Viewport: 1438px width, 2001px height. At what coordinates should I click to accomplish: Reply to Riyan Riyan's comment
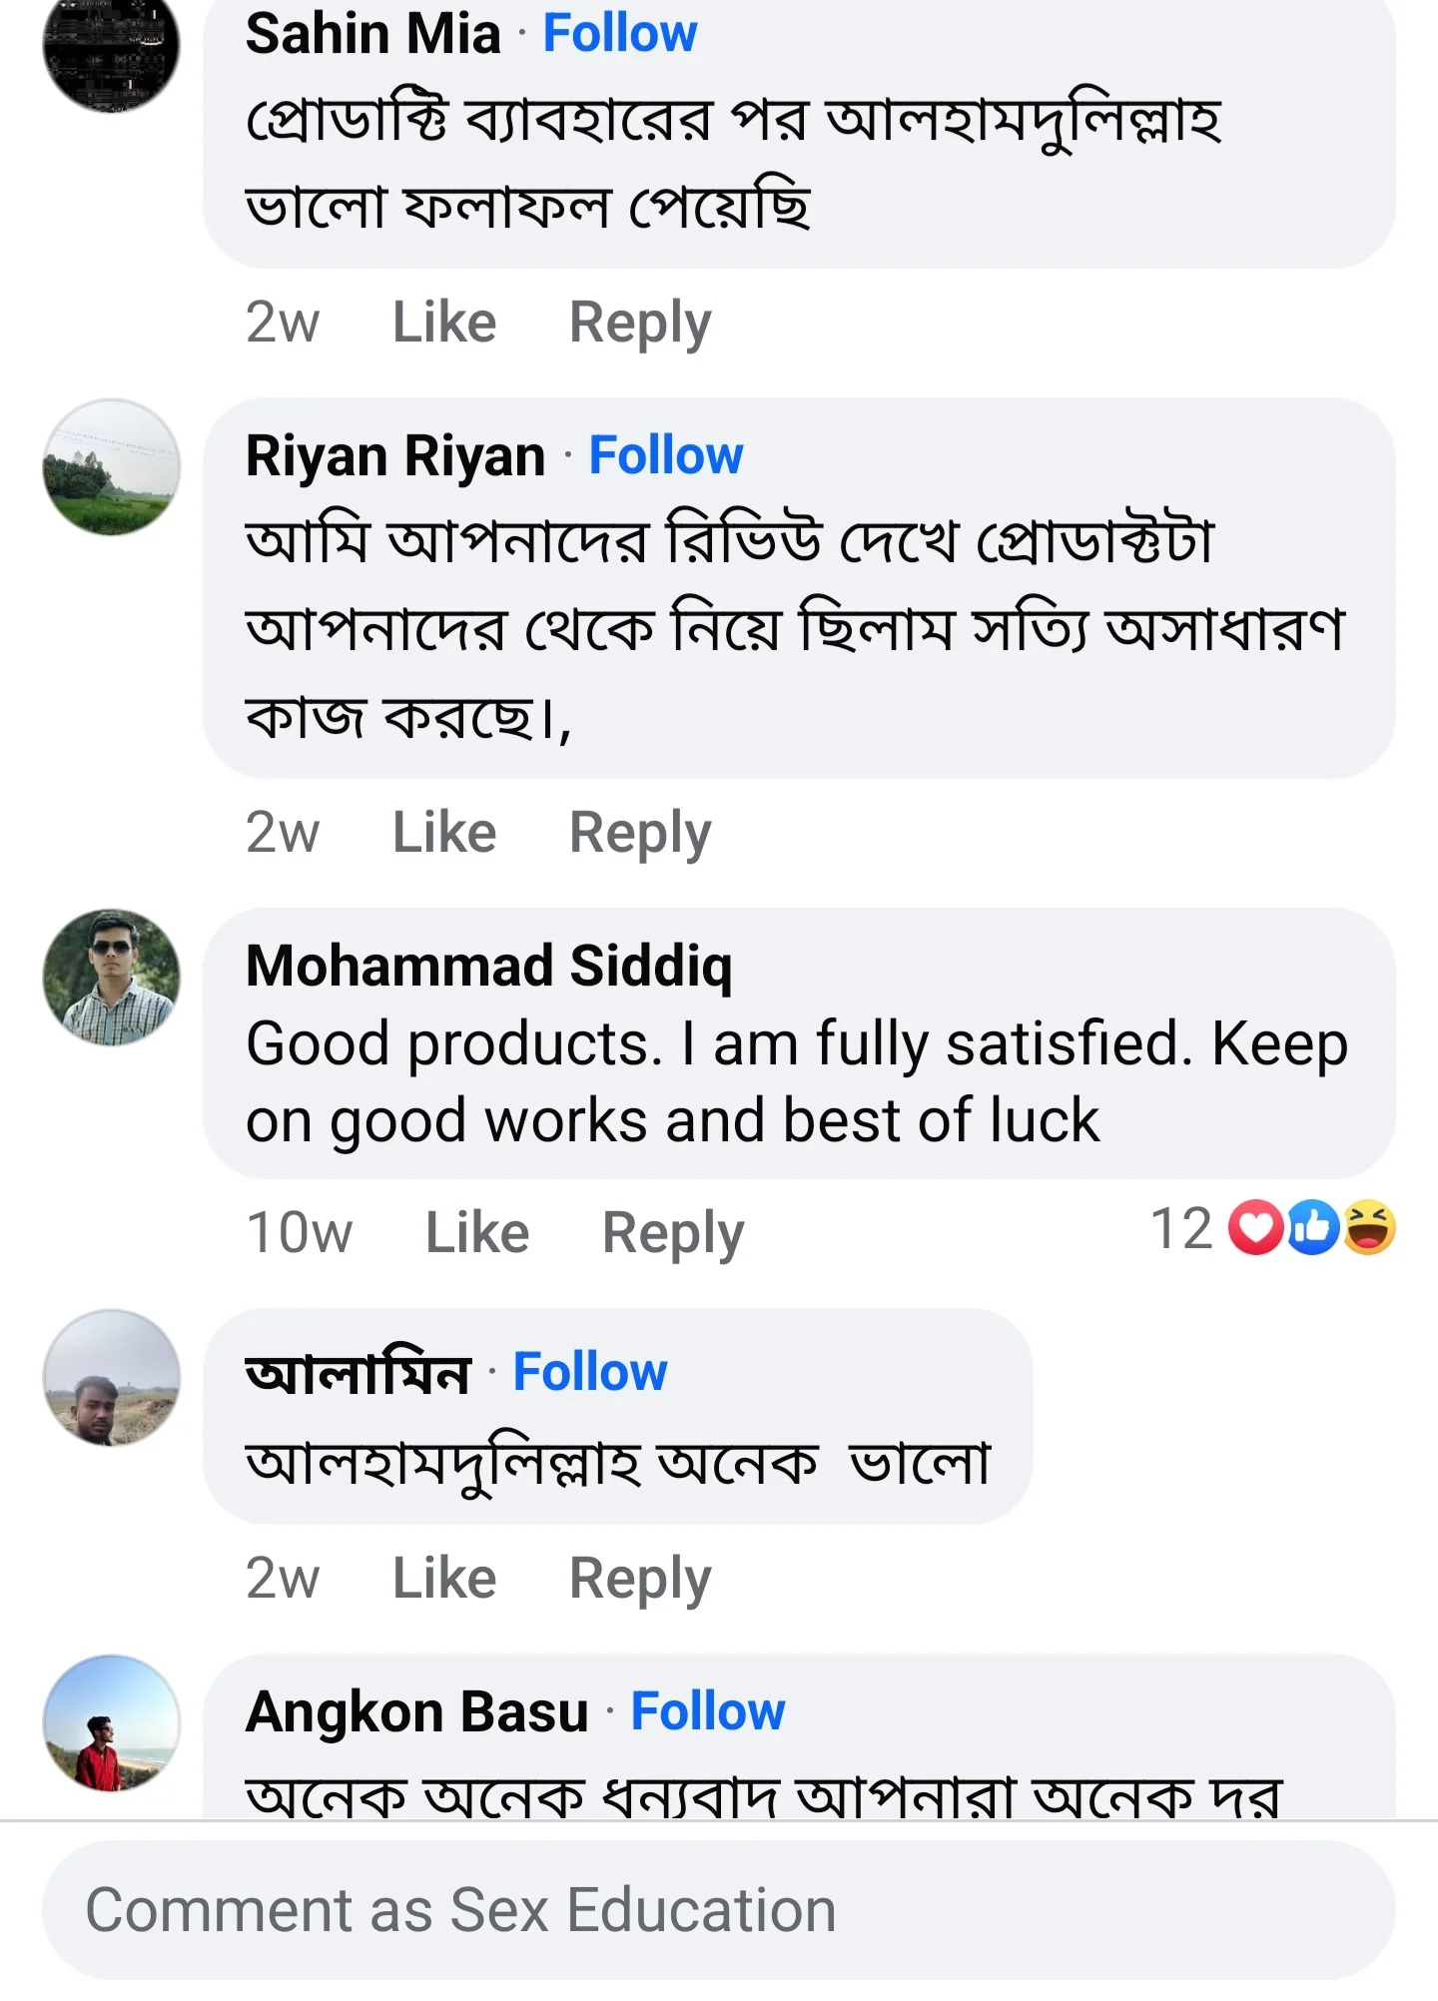(x=639, y=833)
